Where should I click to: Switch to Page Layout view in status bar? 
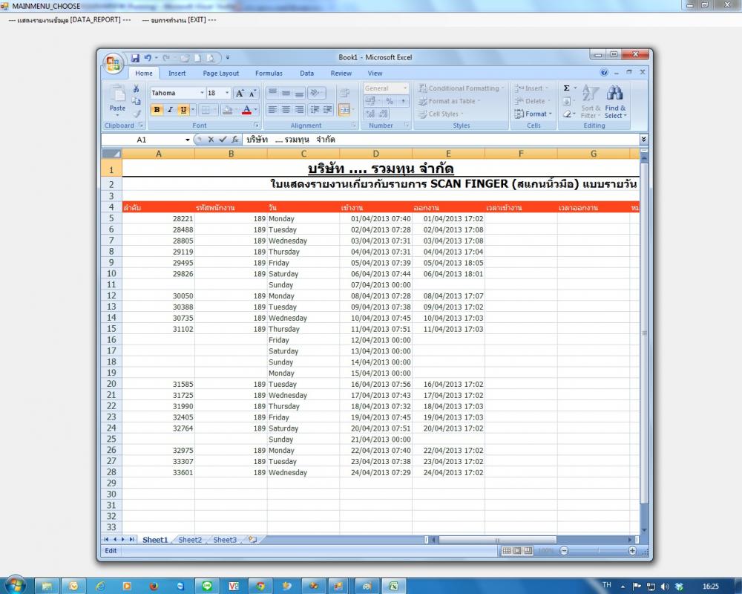[x=517, y=551]
